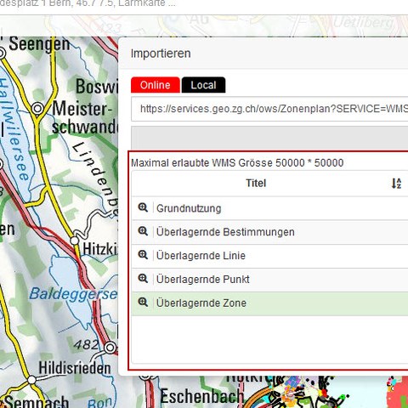Switch to the Local tab

pyautogui.click(x=203, y=85)
